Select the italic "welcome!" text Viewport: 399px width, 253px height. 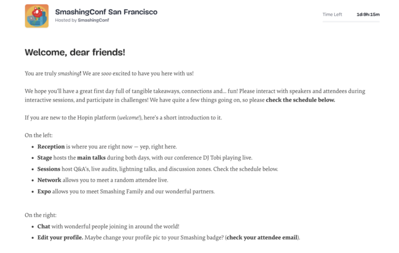pos(130,117)
